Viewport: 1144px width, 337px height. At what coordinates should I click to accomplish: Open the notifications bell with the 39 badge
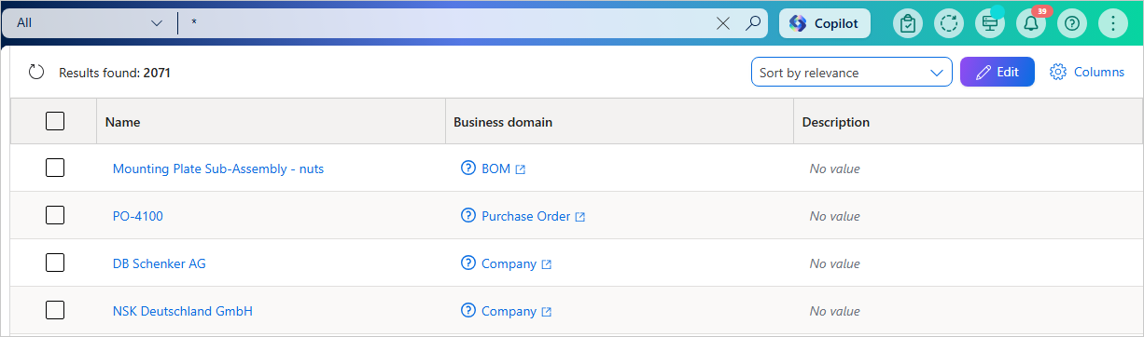(1031, 23)
